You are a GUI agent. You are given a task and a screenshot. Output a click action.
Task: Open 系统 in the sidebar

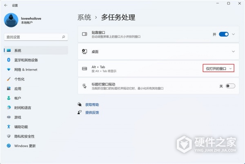[x=36, y=51]
